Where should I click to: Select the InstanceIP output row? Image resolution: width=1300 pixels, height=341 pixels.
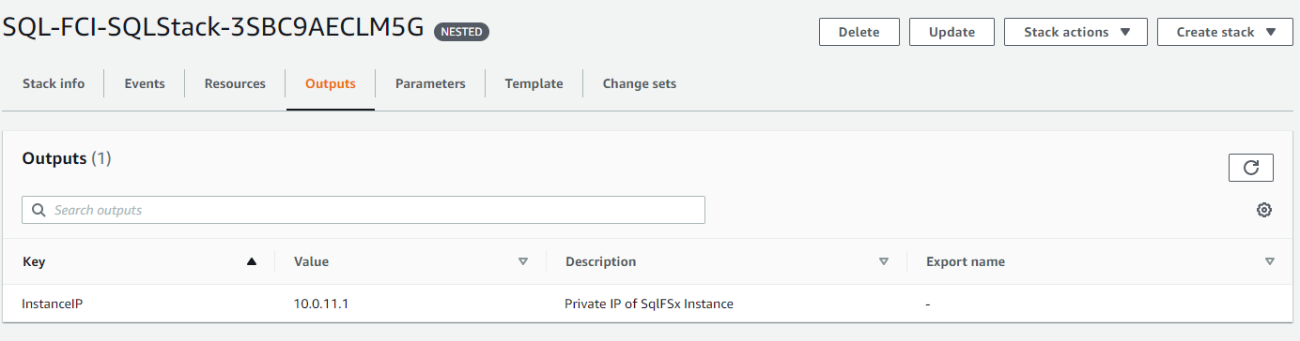pos(650,304)
